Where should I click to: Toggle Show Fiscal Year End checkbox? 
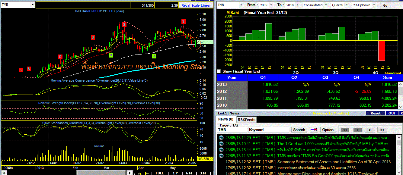pos(219,71)
